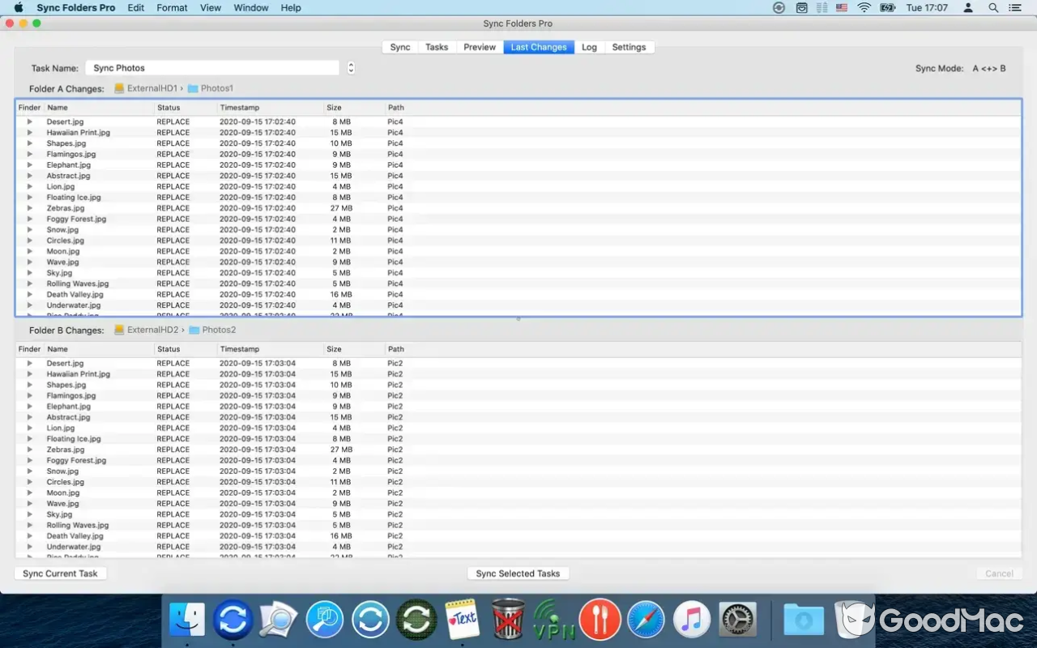Click inside the Task Name field
This screenshot has height=648, width=1037.
[x=213, y=67]
